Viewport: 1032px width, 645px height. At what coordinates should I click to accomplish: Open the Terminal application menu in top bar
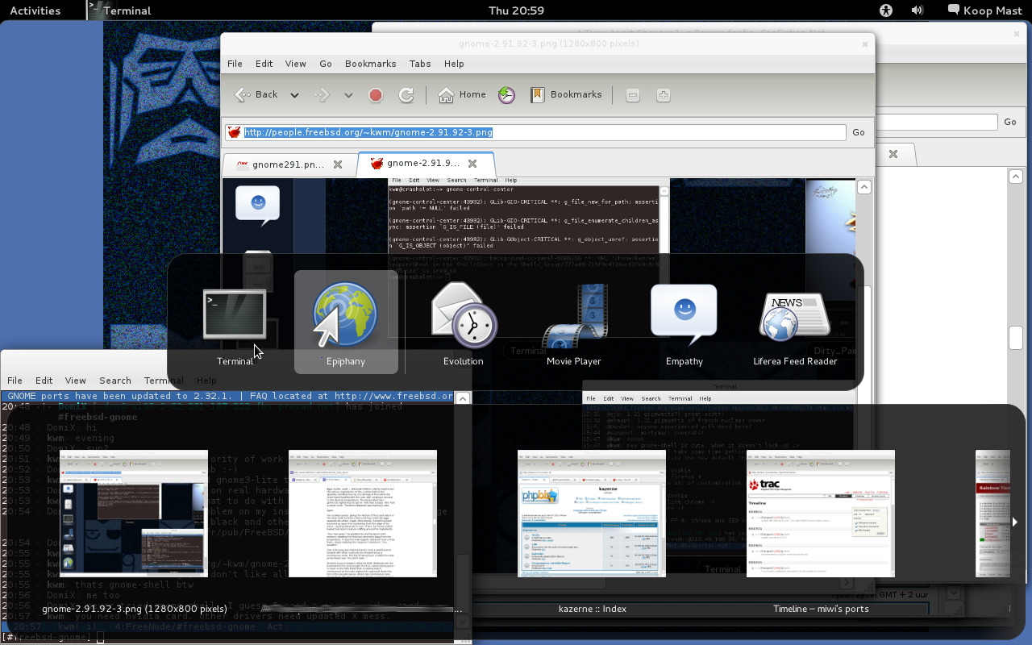tap(121, 10)
